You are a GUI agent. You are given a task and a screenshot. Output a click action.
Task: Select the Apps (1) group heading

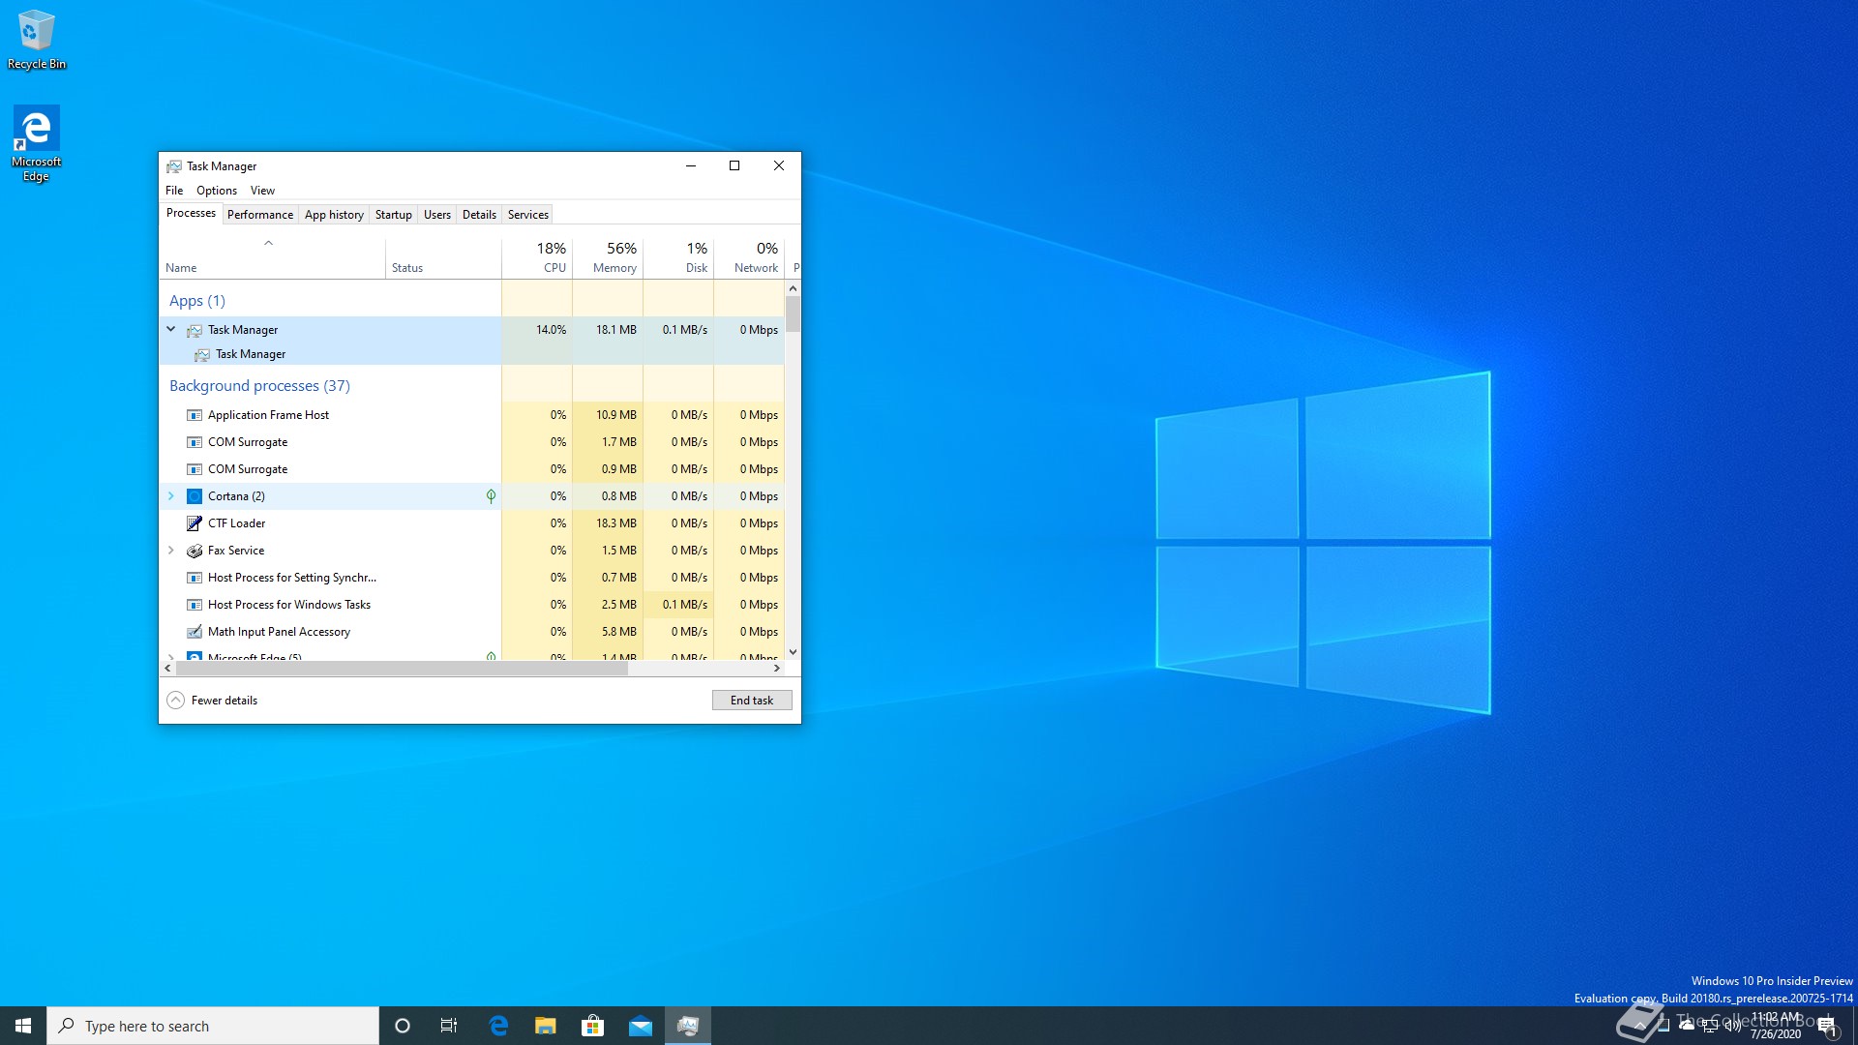click(x=197, y=301)
